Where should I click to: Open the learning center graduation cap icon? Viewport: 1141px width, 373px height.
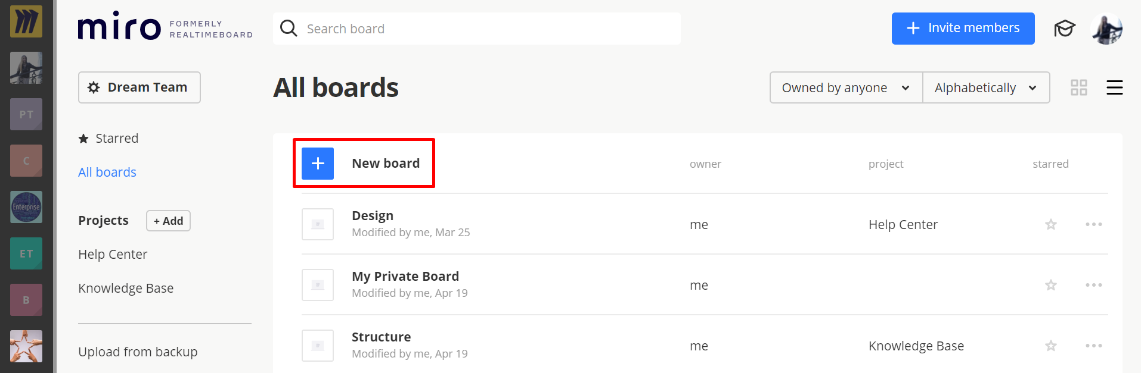(x=1064, y=29)
